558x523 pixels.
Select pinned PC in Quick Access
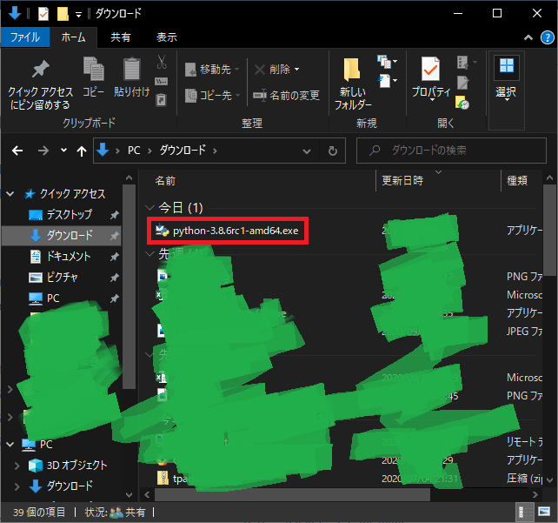click(x=44, y=298)
